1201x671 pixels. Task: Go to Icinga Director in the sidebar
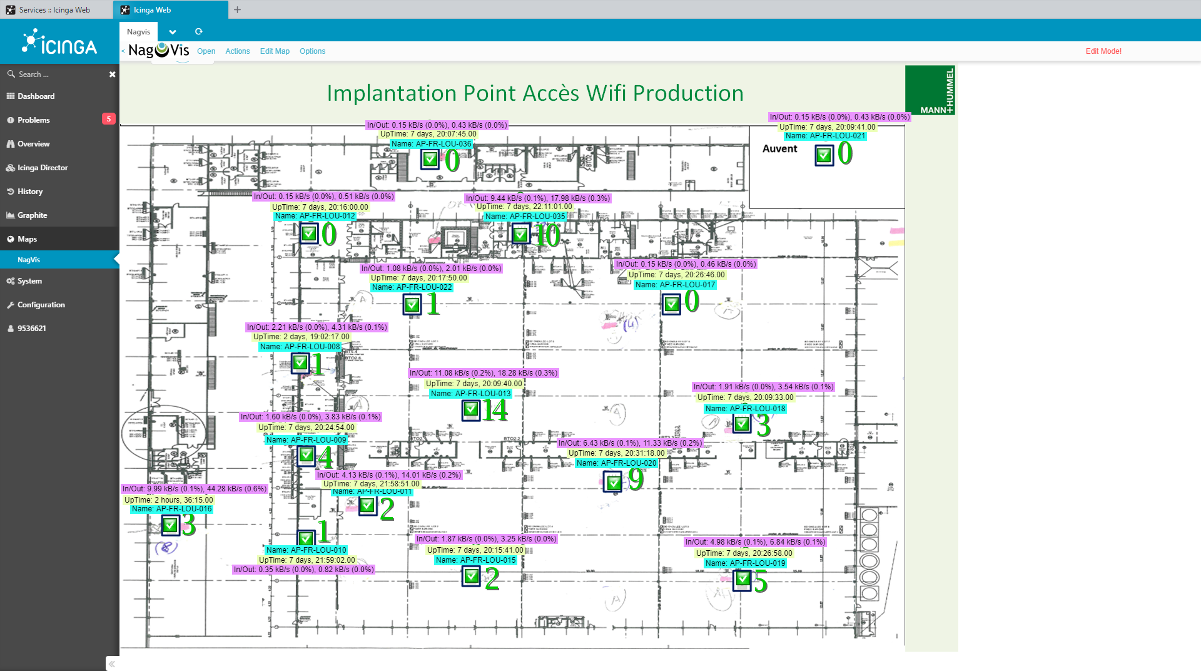pos(43,168)
